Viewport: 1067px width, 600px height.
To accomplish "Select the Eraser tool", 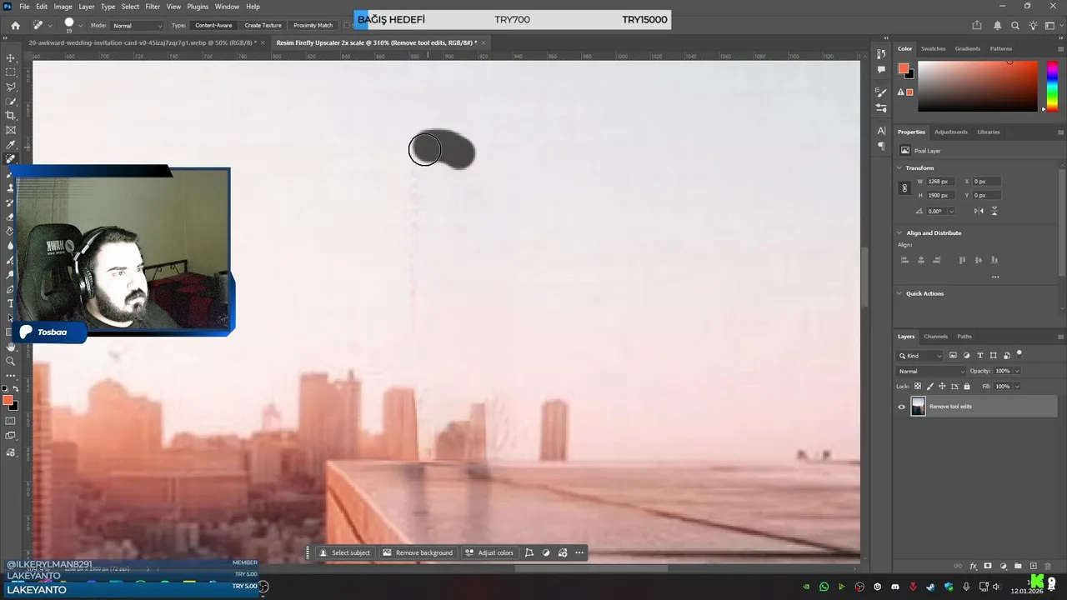I will (11, 217).
